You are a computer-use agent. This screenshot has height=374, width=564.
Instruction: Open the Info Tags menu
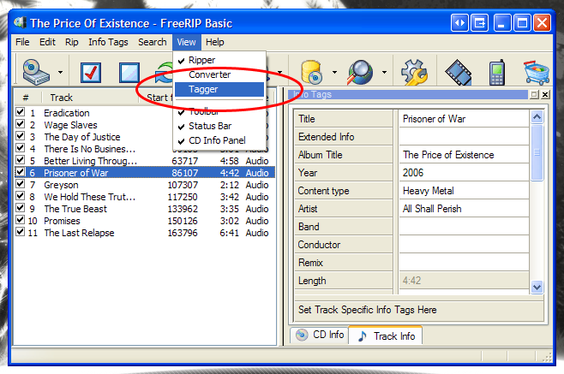(108, 42)
